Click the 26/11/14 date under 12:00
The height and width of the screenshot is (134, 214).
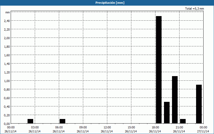click(107, 131)
